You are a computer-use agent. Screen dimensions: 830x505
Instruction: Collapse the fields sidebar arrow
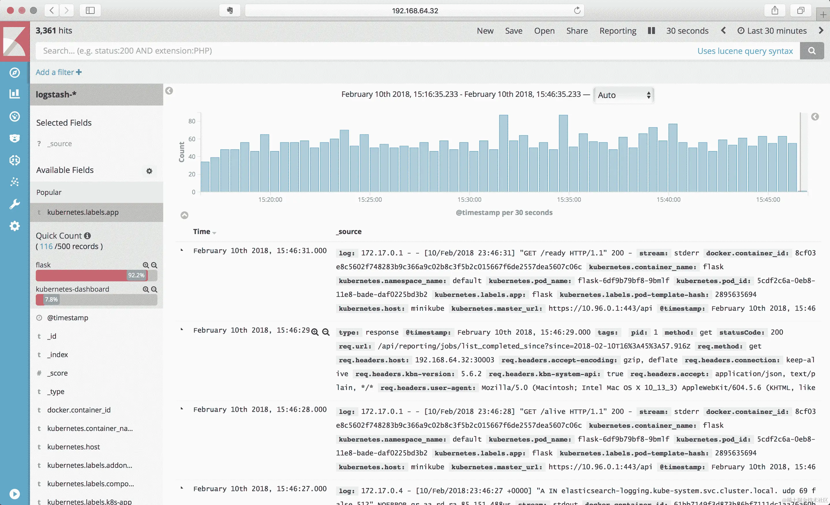pyautogui.click(x=169, y=91)
